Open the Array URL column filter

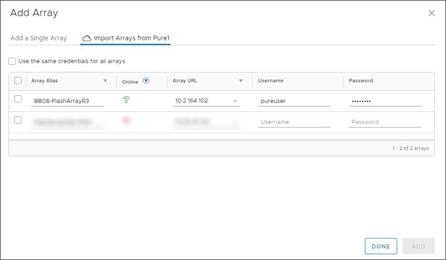point(241,81)
